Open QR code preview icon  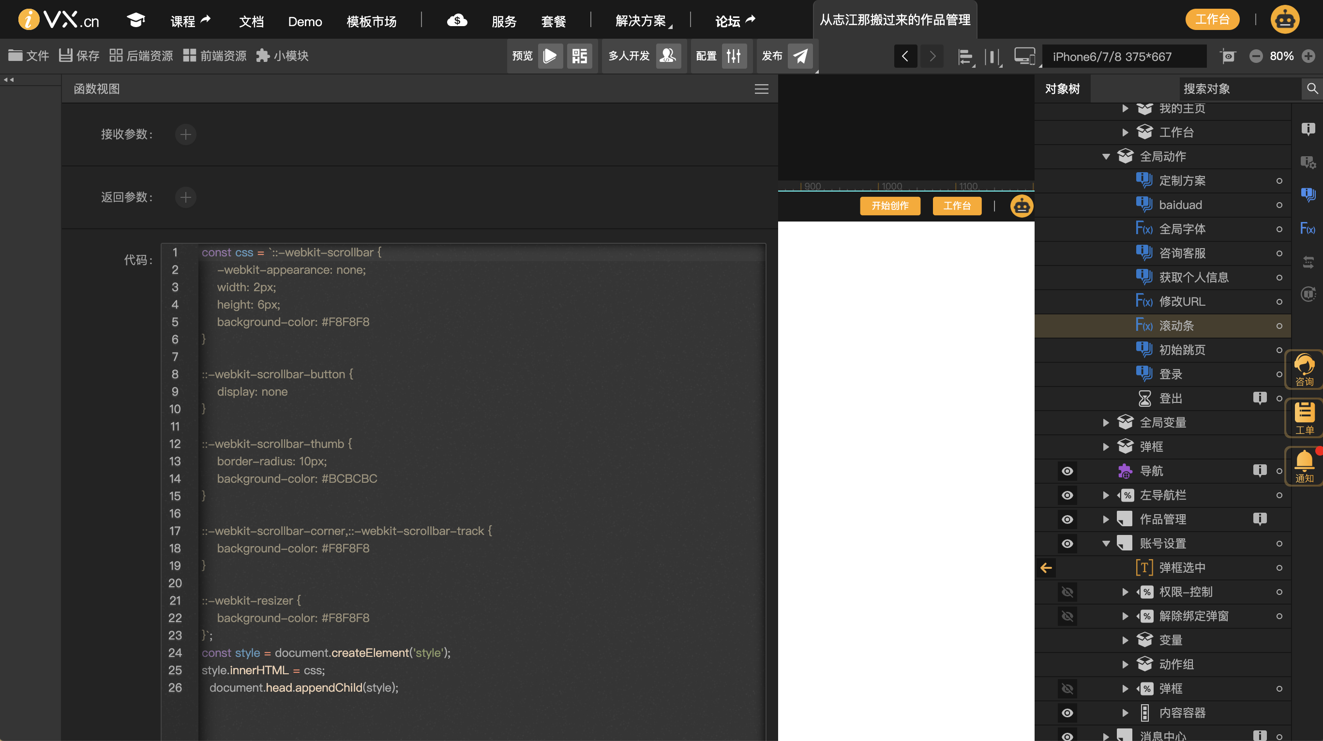click(x=579, y=56)
